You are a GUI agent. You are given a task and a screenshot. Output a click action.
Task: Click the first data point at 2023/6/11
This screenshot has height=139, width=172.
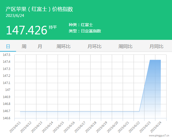tap(20, 111)
